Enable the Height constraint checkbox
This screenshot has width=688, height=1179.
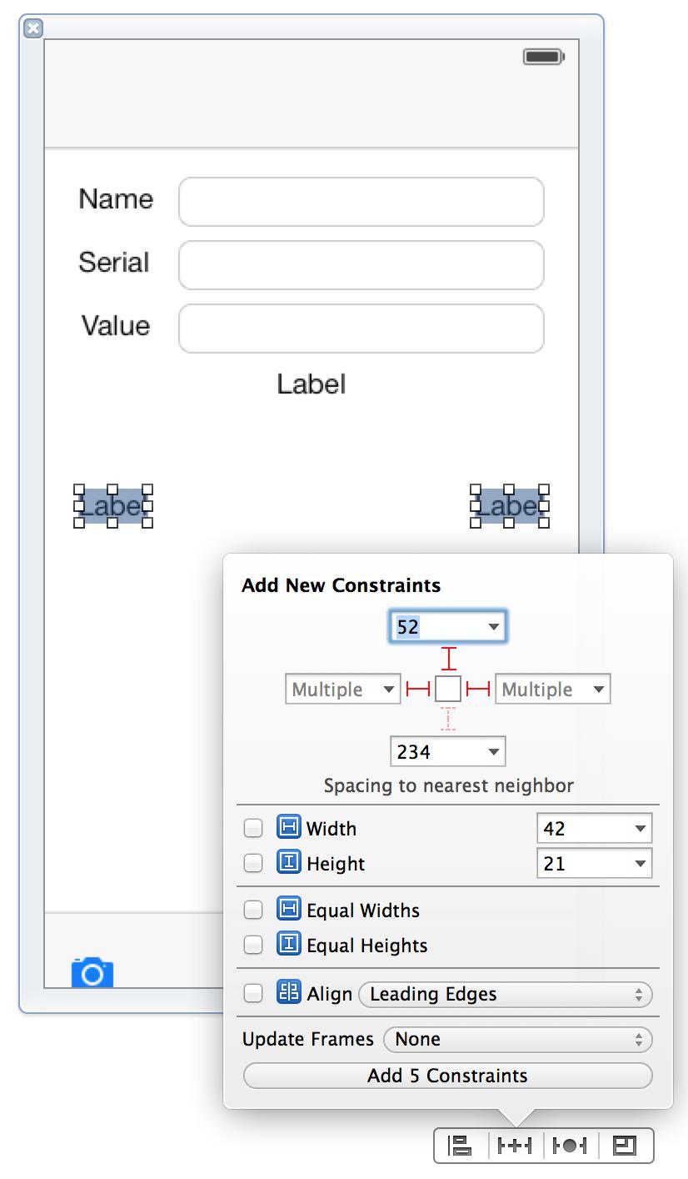253,863
